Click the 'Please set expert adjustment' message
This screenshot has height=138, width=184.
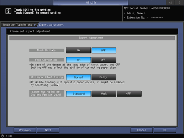click(30, 31)
